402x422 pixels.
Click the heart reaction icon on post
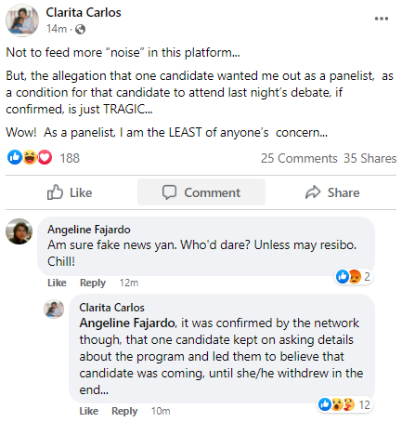(45, 157)
